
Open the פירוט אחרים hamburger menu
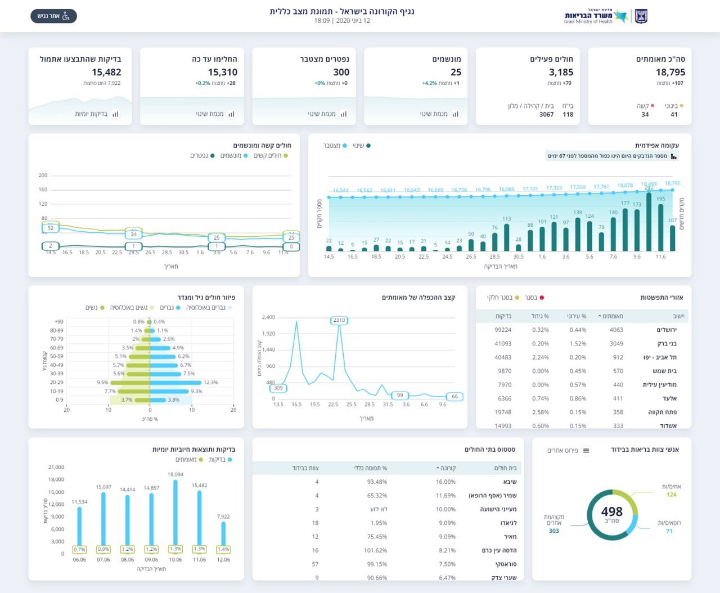(x=586, y=451)
